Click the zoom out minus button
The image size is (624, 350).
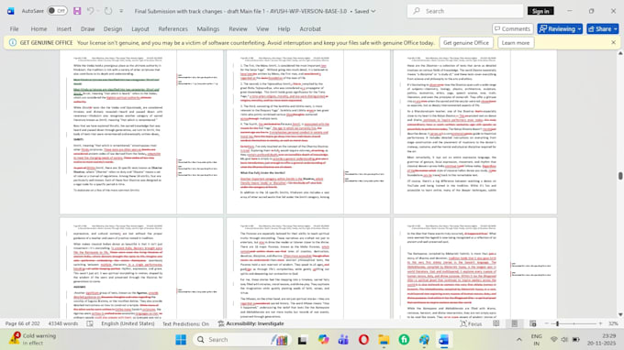pyautogui.click(x=546, y=323)
